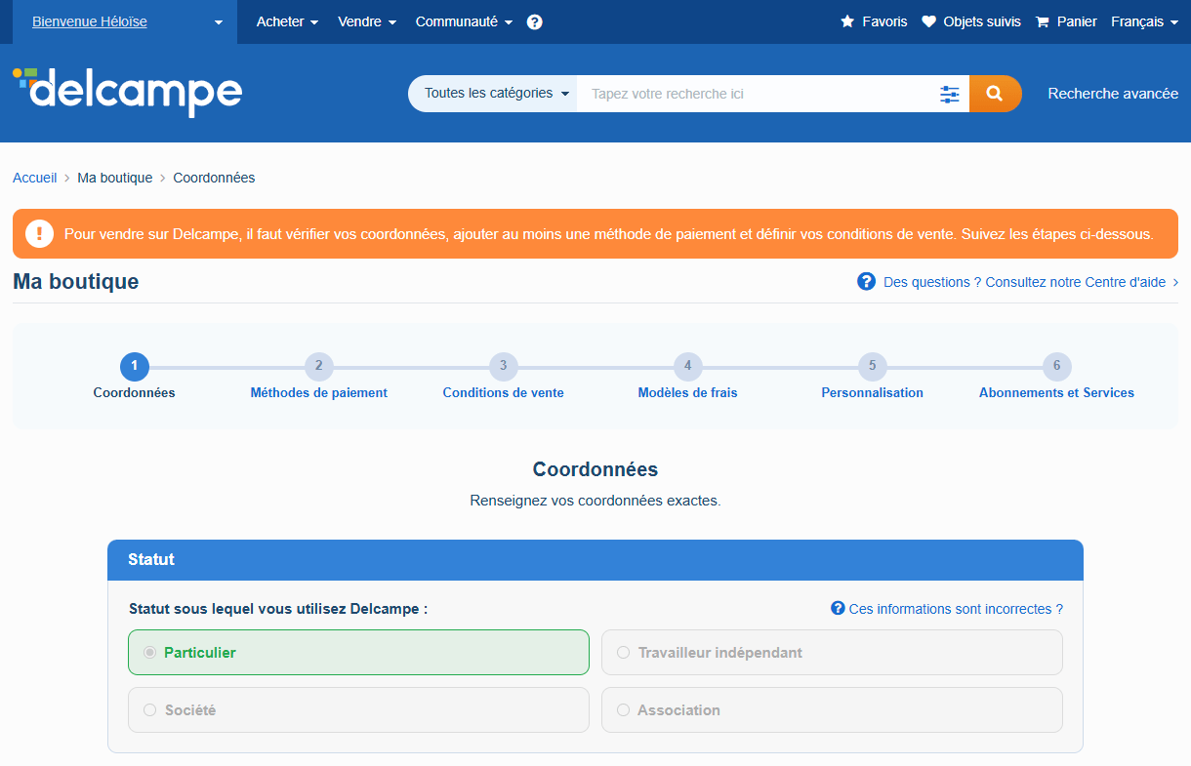Open the Favoris link

[884, 21]
